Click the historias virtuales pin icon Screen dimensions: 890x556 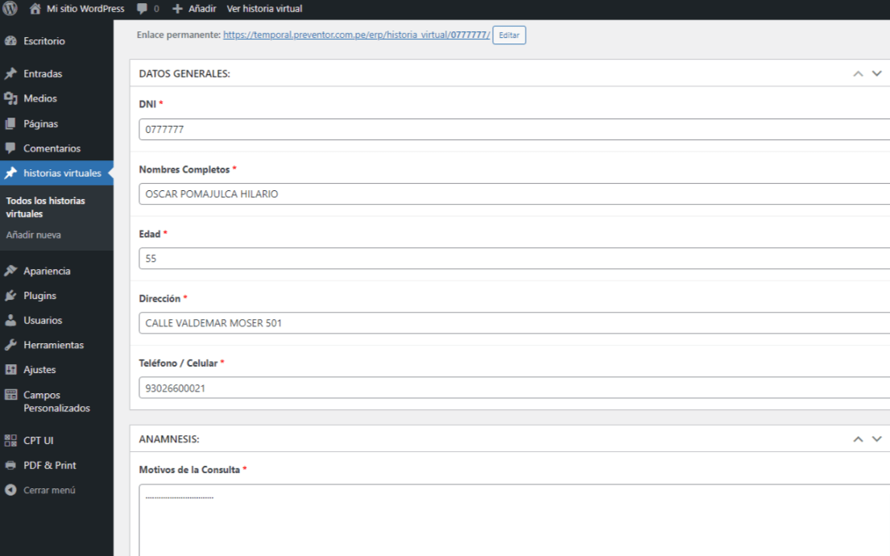point(10,172)
